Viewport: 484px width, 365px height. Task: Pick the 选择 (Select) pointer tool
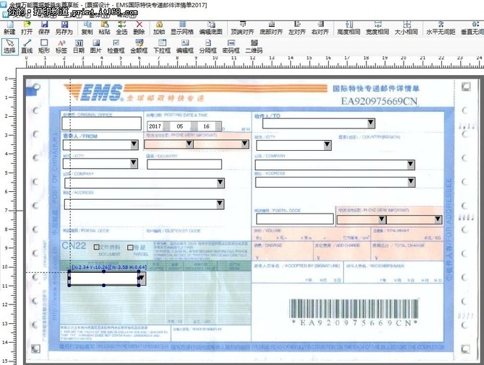pos(10,46)
